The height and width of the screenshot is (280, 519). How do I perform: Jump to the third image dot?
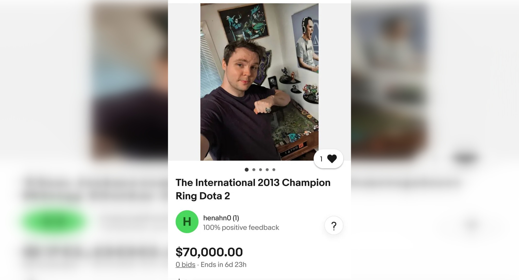[x=260, y=170]
